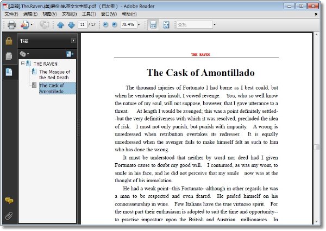The image size is (326, 231).
Task: Click the scrollbar up arrow
Action: [316, 35]
